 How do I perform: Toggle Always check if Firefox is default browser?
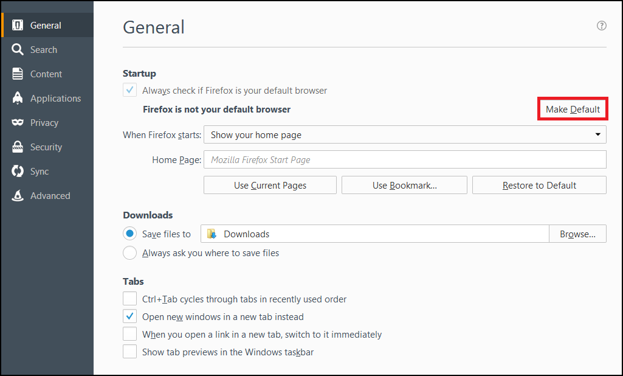(129, 90)
